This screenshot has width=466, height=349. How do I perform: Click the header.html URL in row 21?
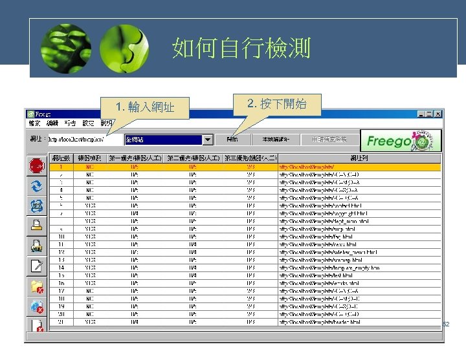320,322
